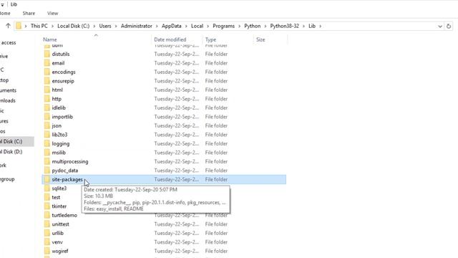Navigate to Programs breadcrumb
The image size is (458, 258).
tap(223, 26)
